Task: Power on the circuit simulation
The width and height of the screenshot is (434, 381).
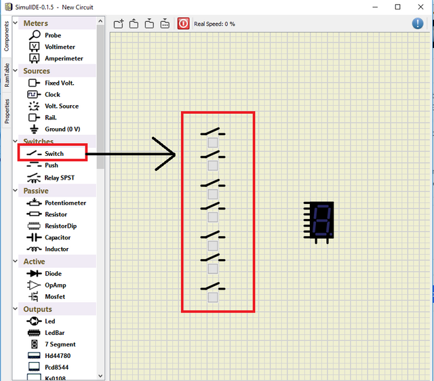Action: pos(183,24)
